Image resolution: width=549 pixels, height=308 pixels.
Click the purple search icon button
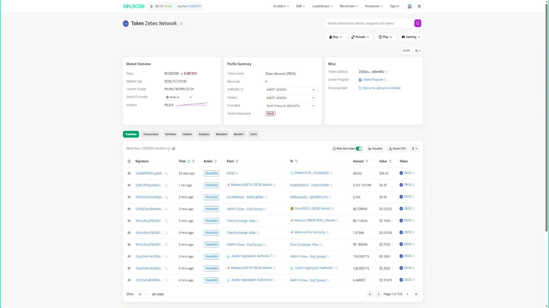pos(418,23)
